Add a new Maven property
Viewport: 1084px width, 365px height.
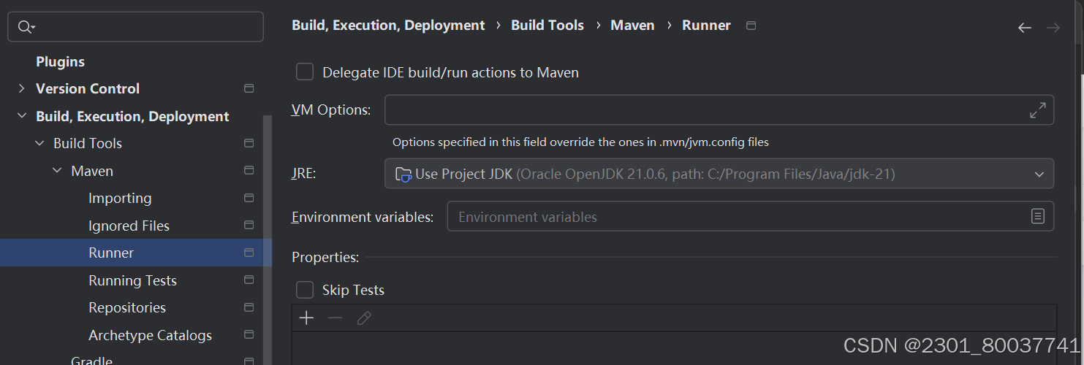[x=306, y=318]
